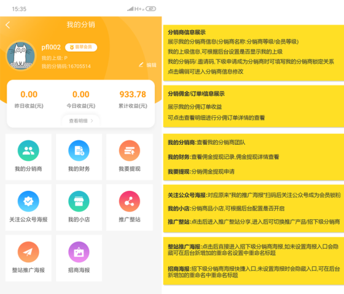This screenshot has width=344, height=294.
Task: Open 整站推广海报 paper plane icon
Action: (28, 252)
